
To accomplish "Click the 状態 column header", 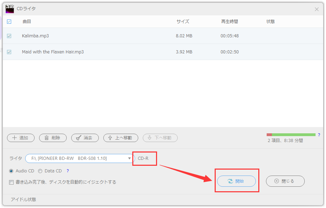I will tap(271, 21).
